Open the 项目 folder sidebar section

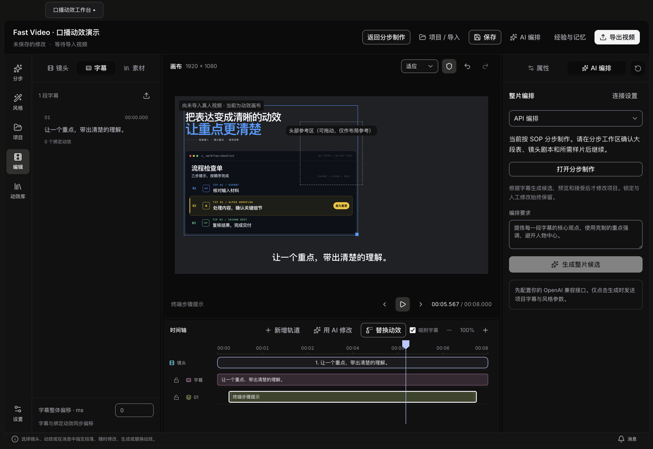(18, 132)
